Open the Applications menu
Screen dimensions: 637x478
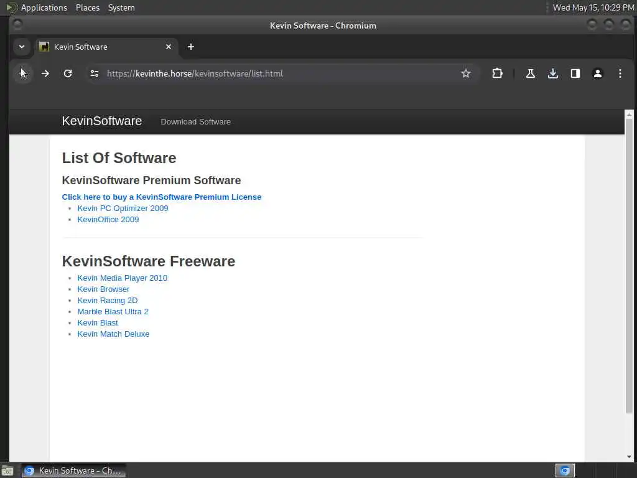pos(44,7)
